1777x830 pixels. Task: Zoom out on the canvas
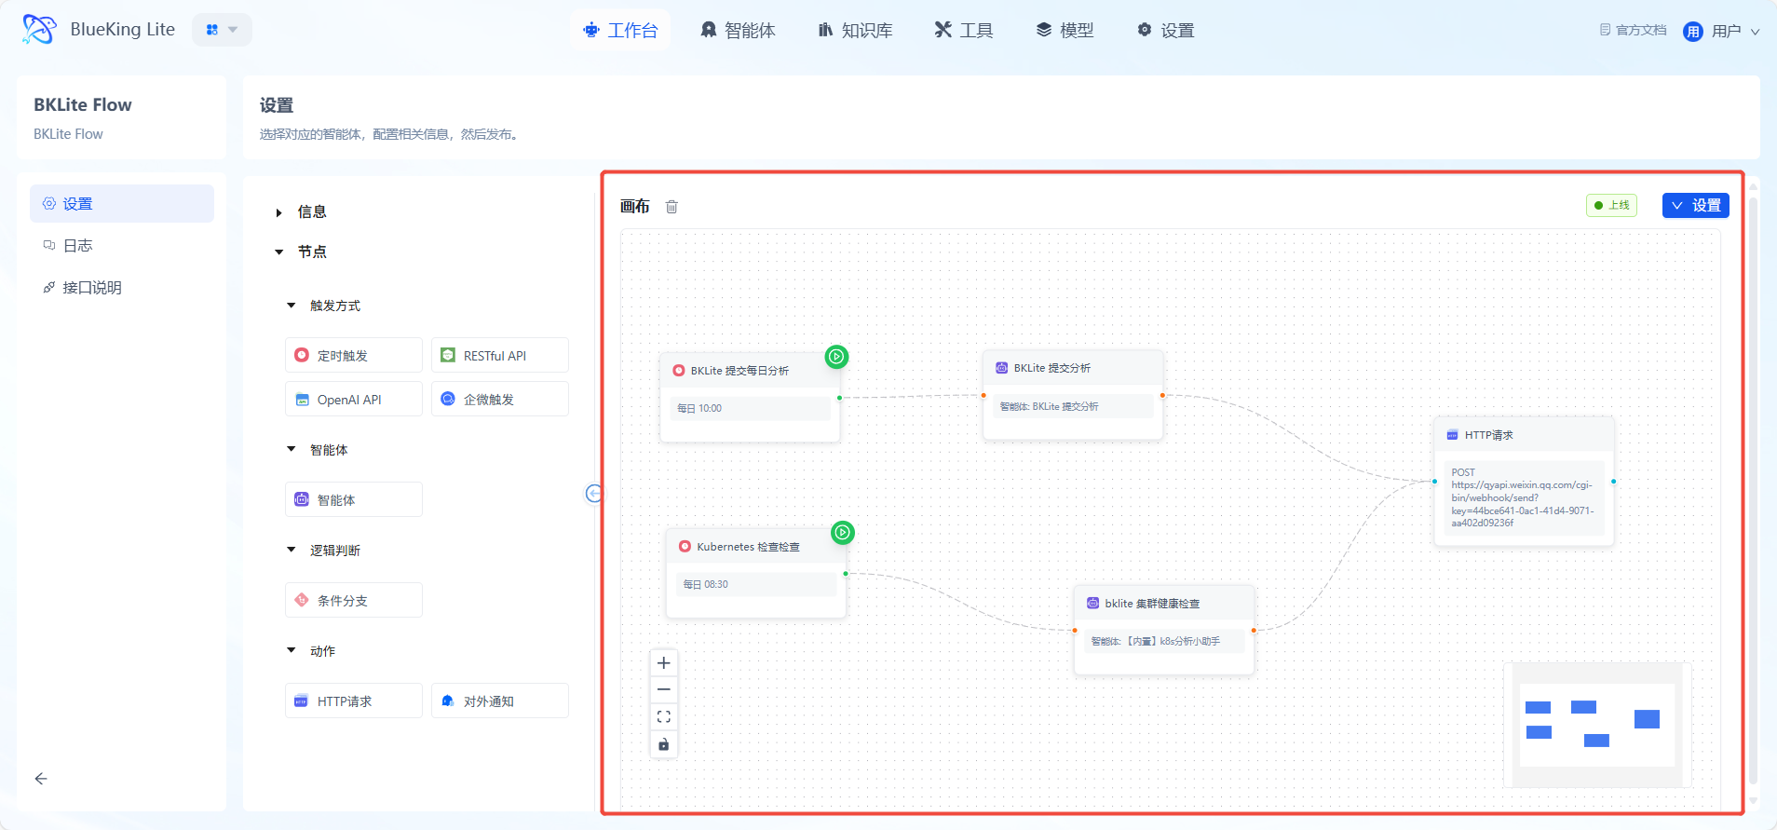(664, 690)
